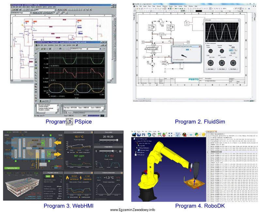Open the Trace menu in PSpice A/D window
Image resolution: width=261 pixels, height=212 pixels.
[56, 45]
